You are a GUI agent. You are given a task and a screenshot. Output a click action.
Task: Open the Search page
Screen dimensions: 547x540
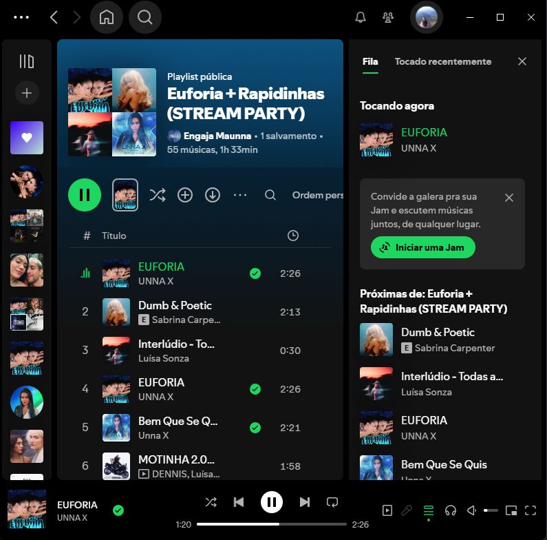tap(144, 17)
